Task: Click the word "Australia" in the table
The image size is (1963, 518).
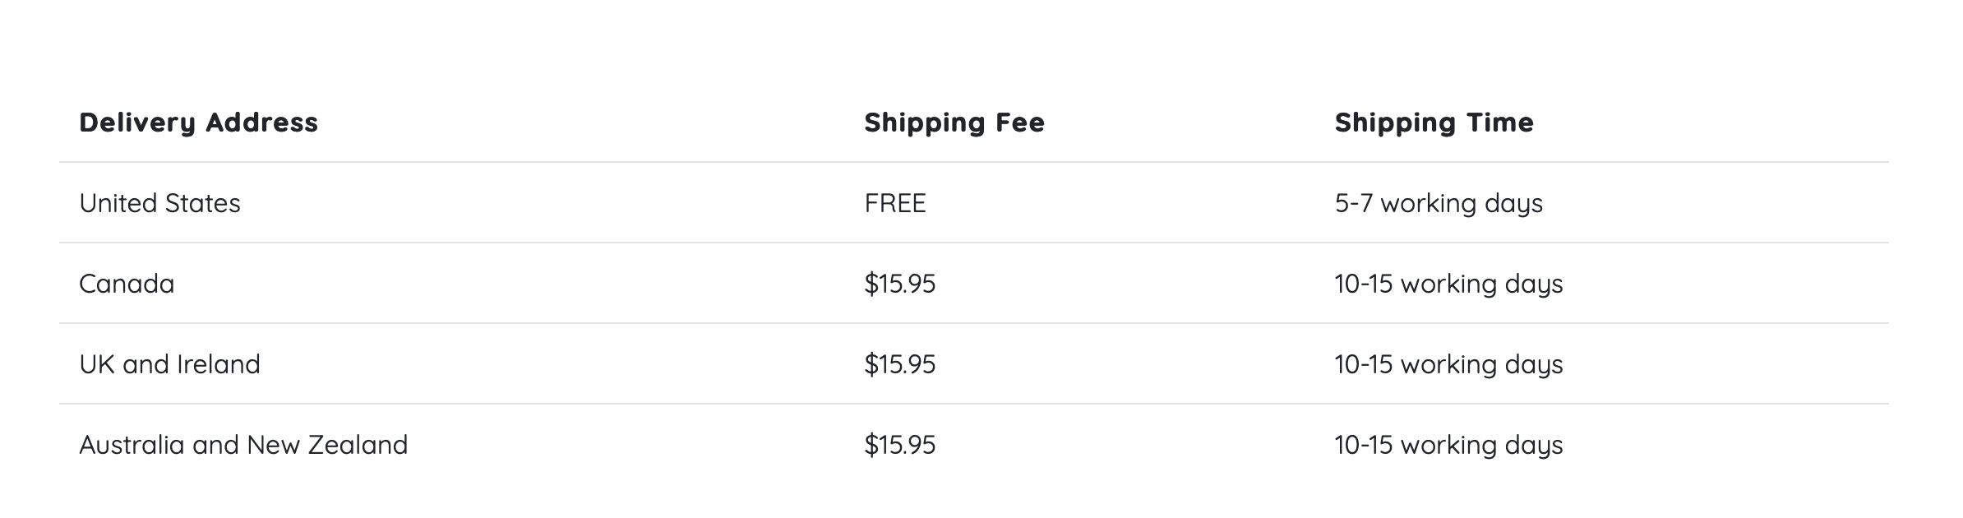Action: click(x=132, y=445)
